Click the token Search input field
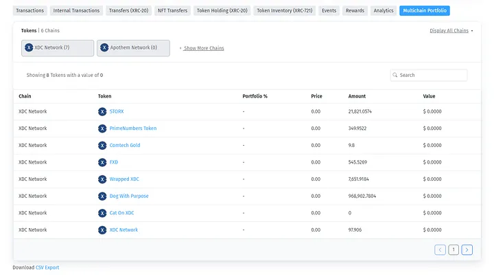 click(432, 76)
